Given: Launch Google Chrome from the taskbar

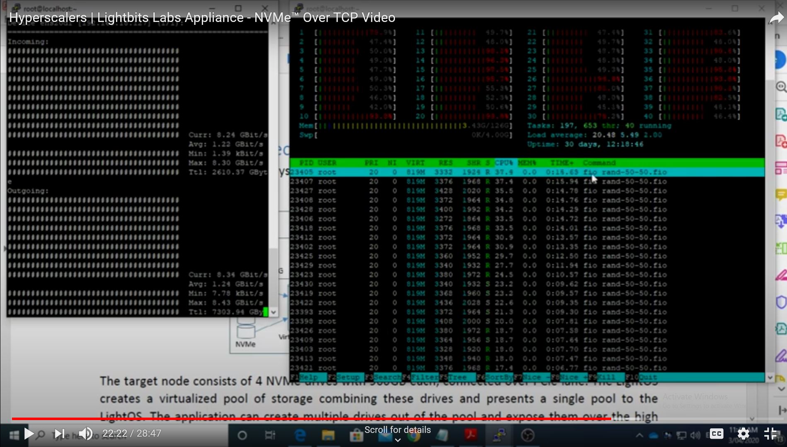Looking at the screenshot, I should click(414, 436).
